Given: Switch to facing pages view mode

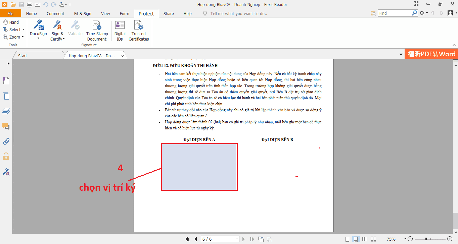Looking at the screenshot, I should coord(364,239).
